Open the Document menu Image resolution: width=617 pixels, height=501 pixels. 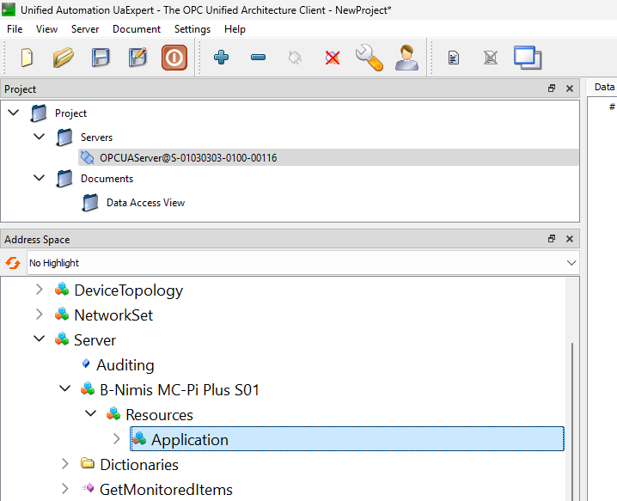click(x=137, y=29)
